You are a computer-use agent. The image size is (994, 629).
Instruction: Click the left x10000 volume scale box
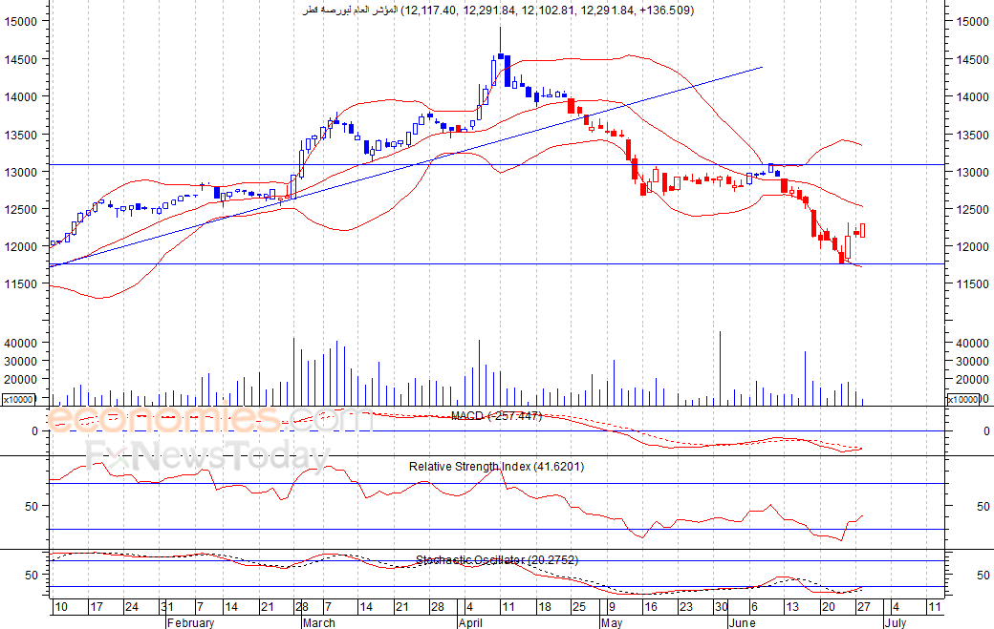pos(18,399)
